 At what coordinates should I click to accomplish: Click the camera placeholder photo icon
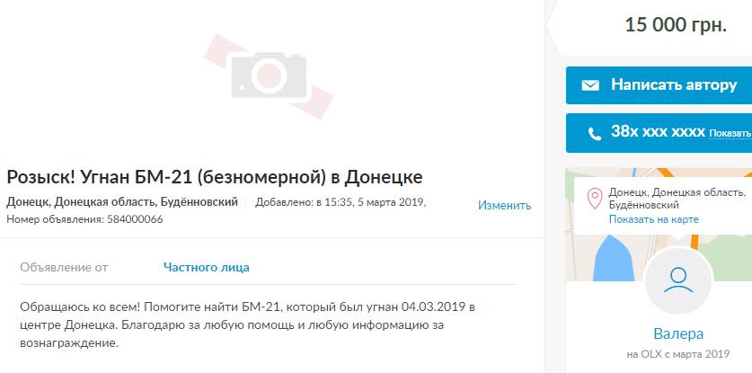click(x=269, y=75)
